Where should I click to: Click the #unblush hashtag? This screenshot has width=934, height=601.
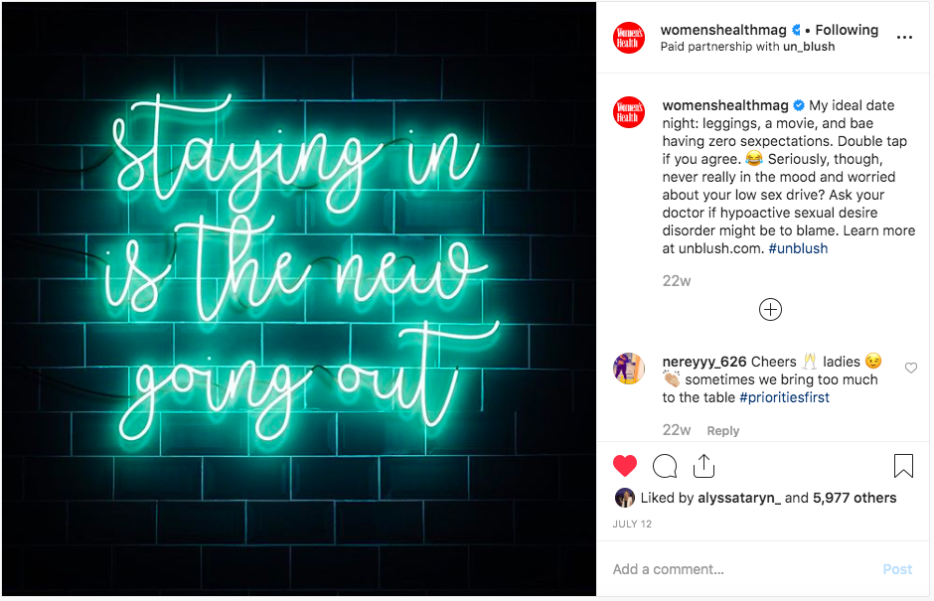tap(798, 248)
